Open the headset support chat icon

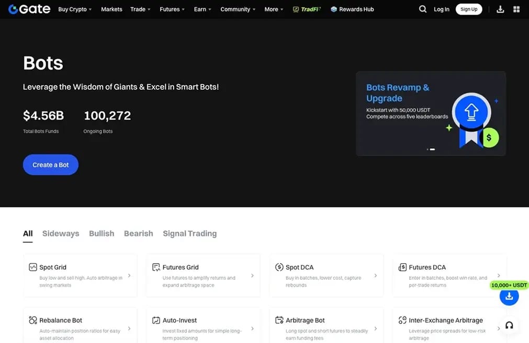(x=509, y=325)
